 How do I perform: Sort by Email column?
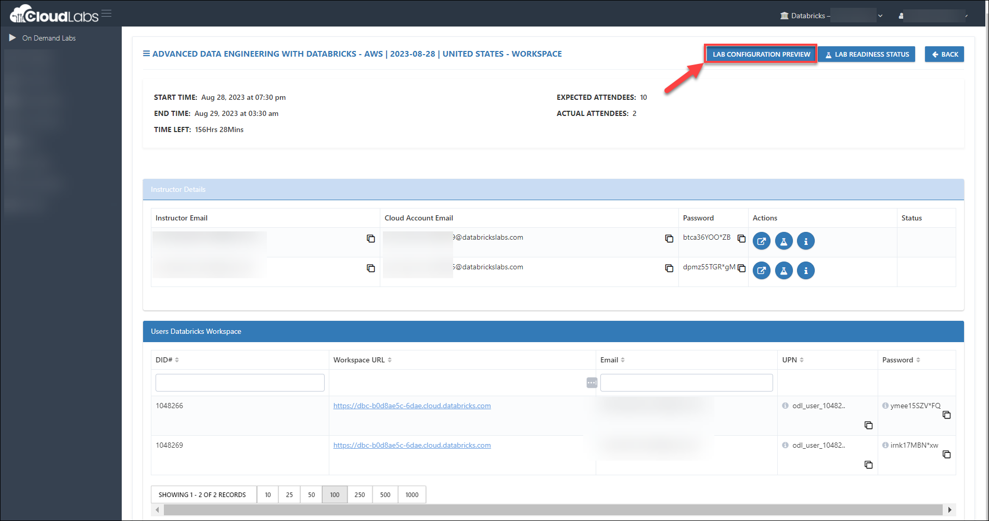[x=623, y=360]
